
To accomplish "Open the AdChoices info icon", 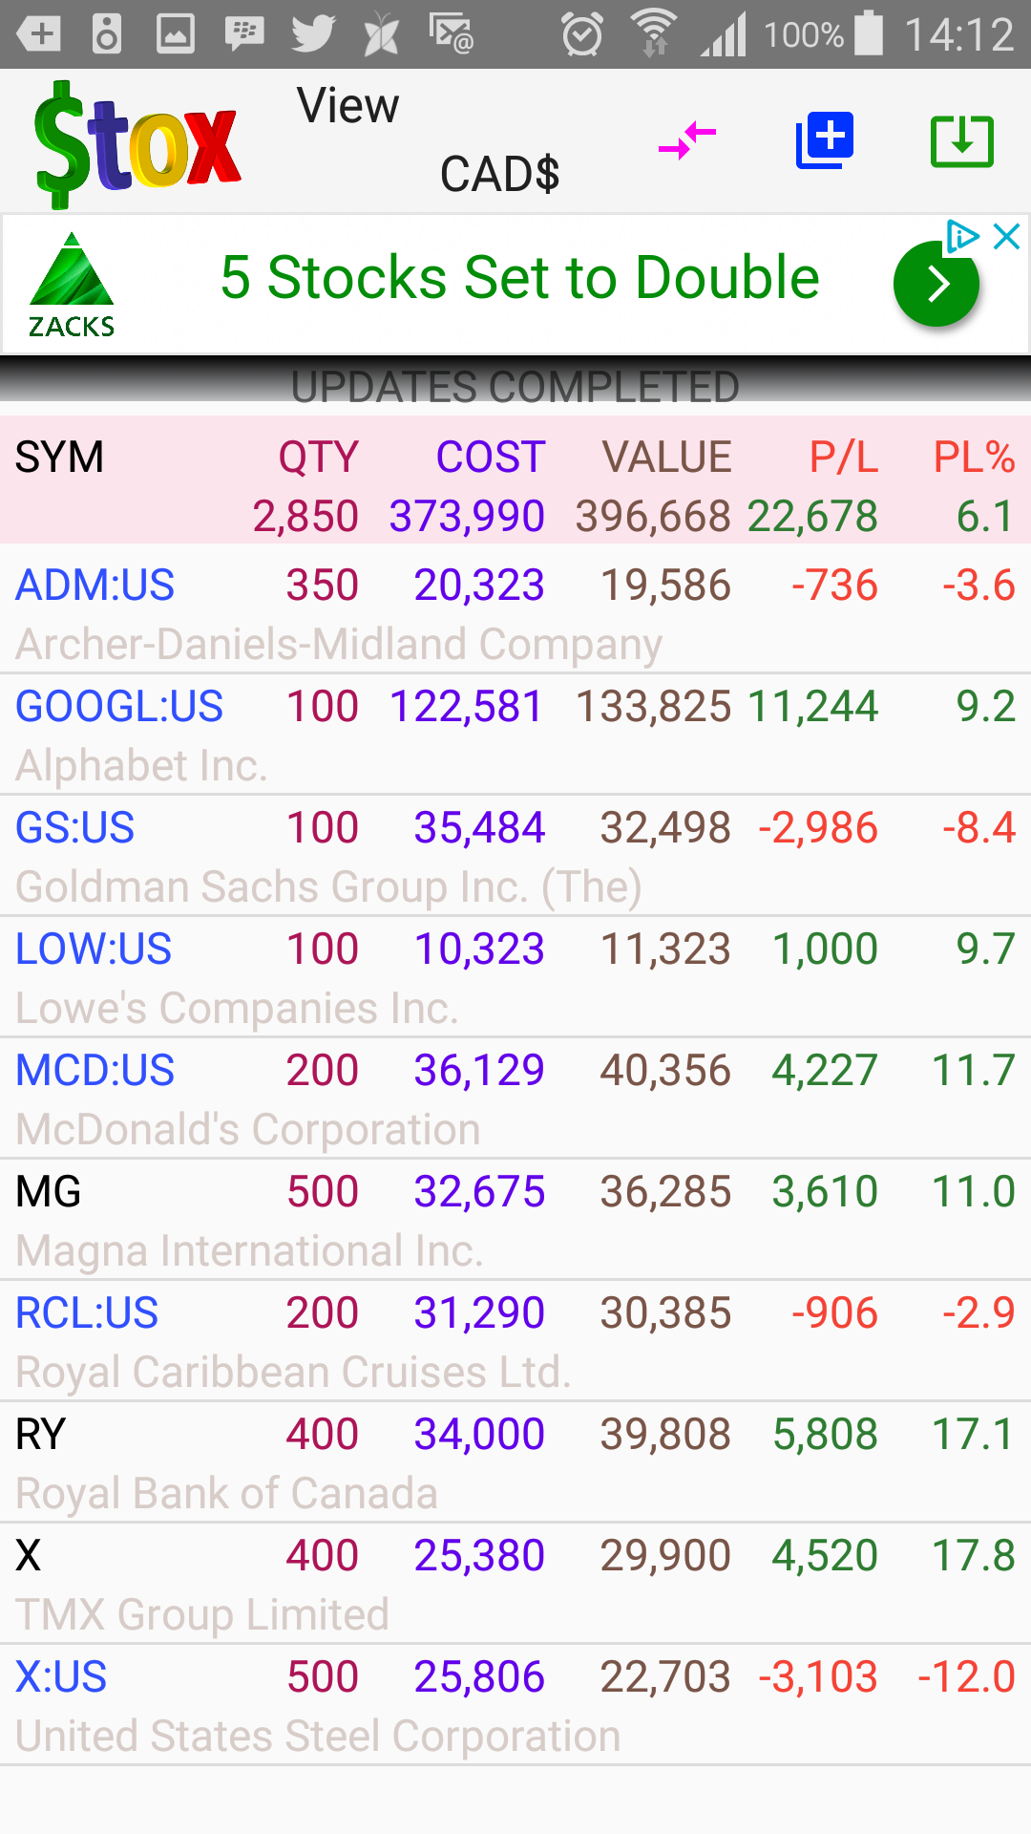I will (x=961, y=236).
